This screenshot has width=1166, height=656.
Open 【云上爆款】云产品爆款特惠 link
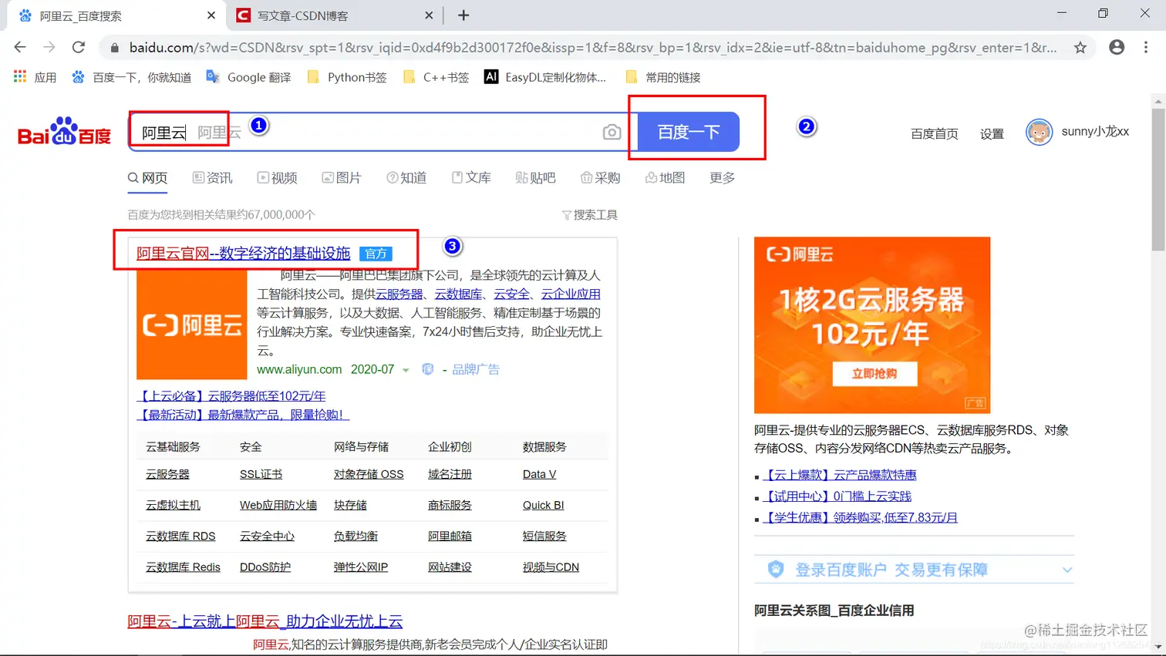pos(840,475)
